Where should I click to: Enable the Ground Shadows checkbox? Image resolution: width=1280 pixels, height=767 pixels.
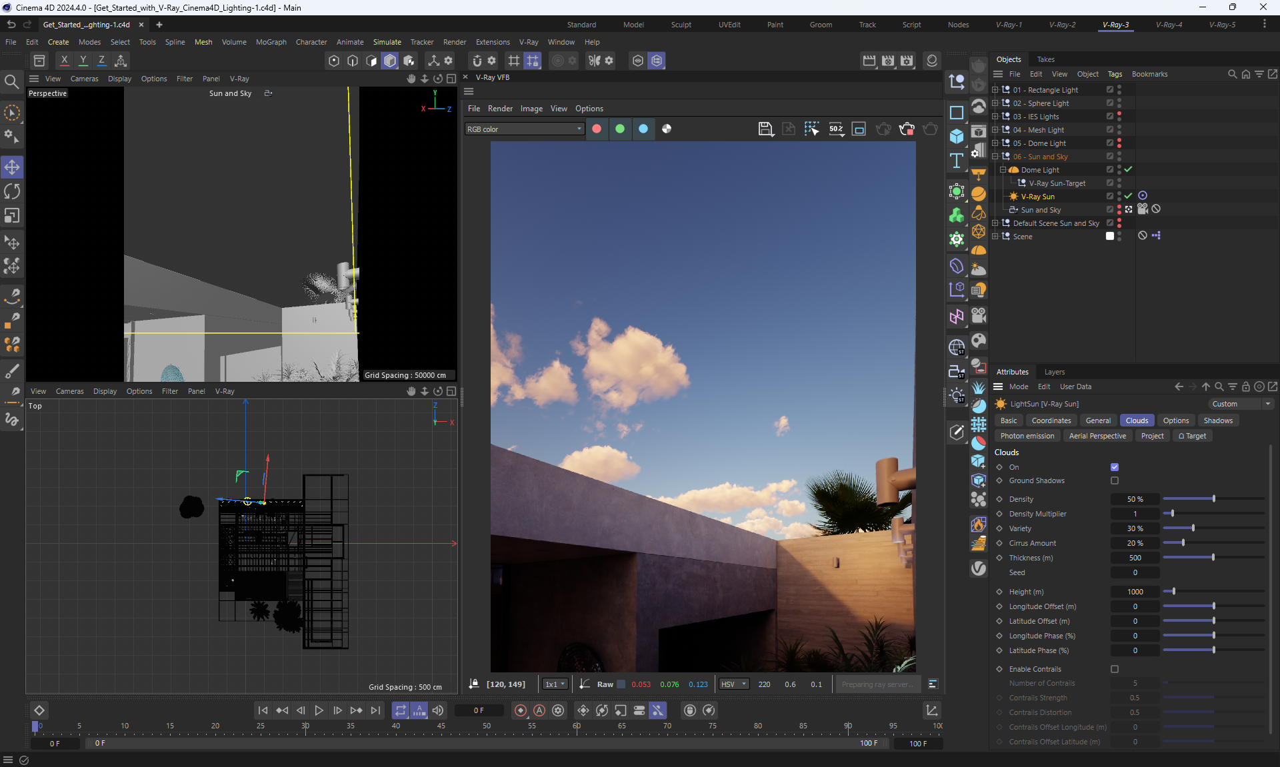(1115, 480)
